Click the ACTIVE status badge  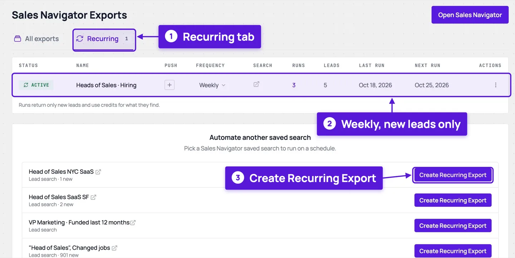click(36, 85)
